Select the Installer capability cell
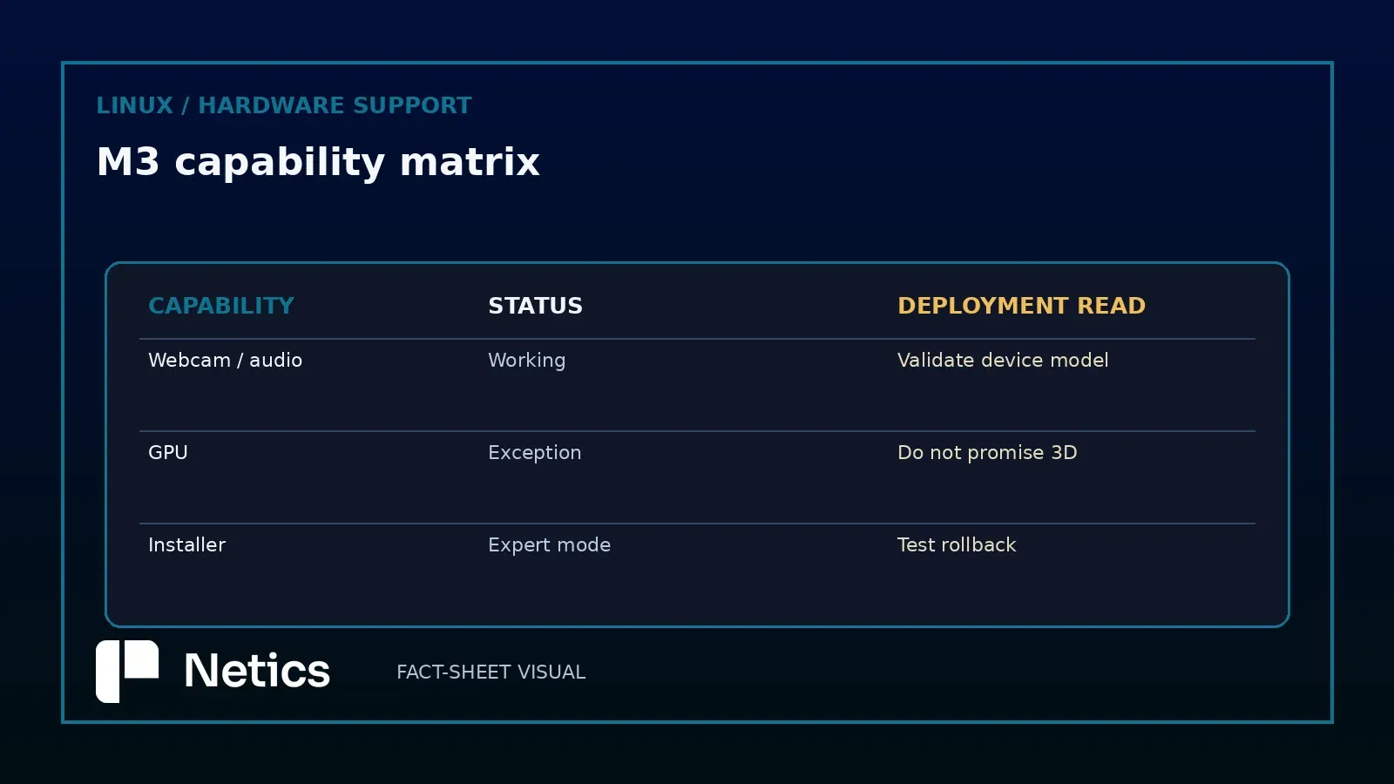 click(186, 544)
